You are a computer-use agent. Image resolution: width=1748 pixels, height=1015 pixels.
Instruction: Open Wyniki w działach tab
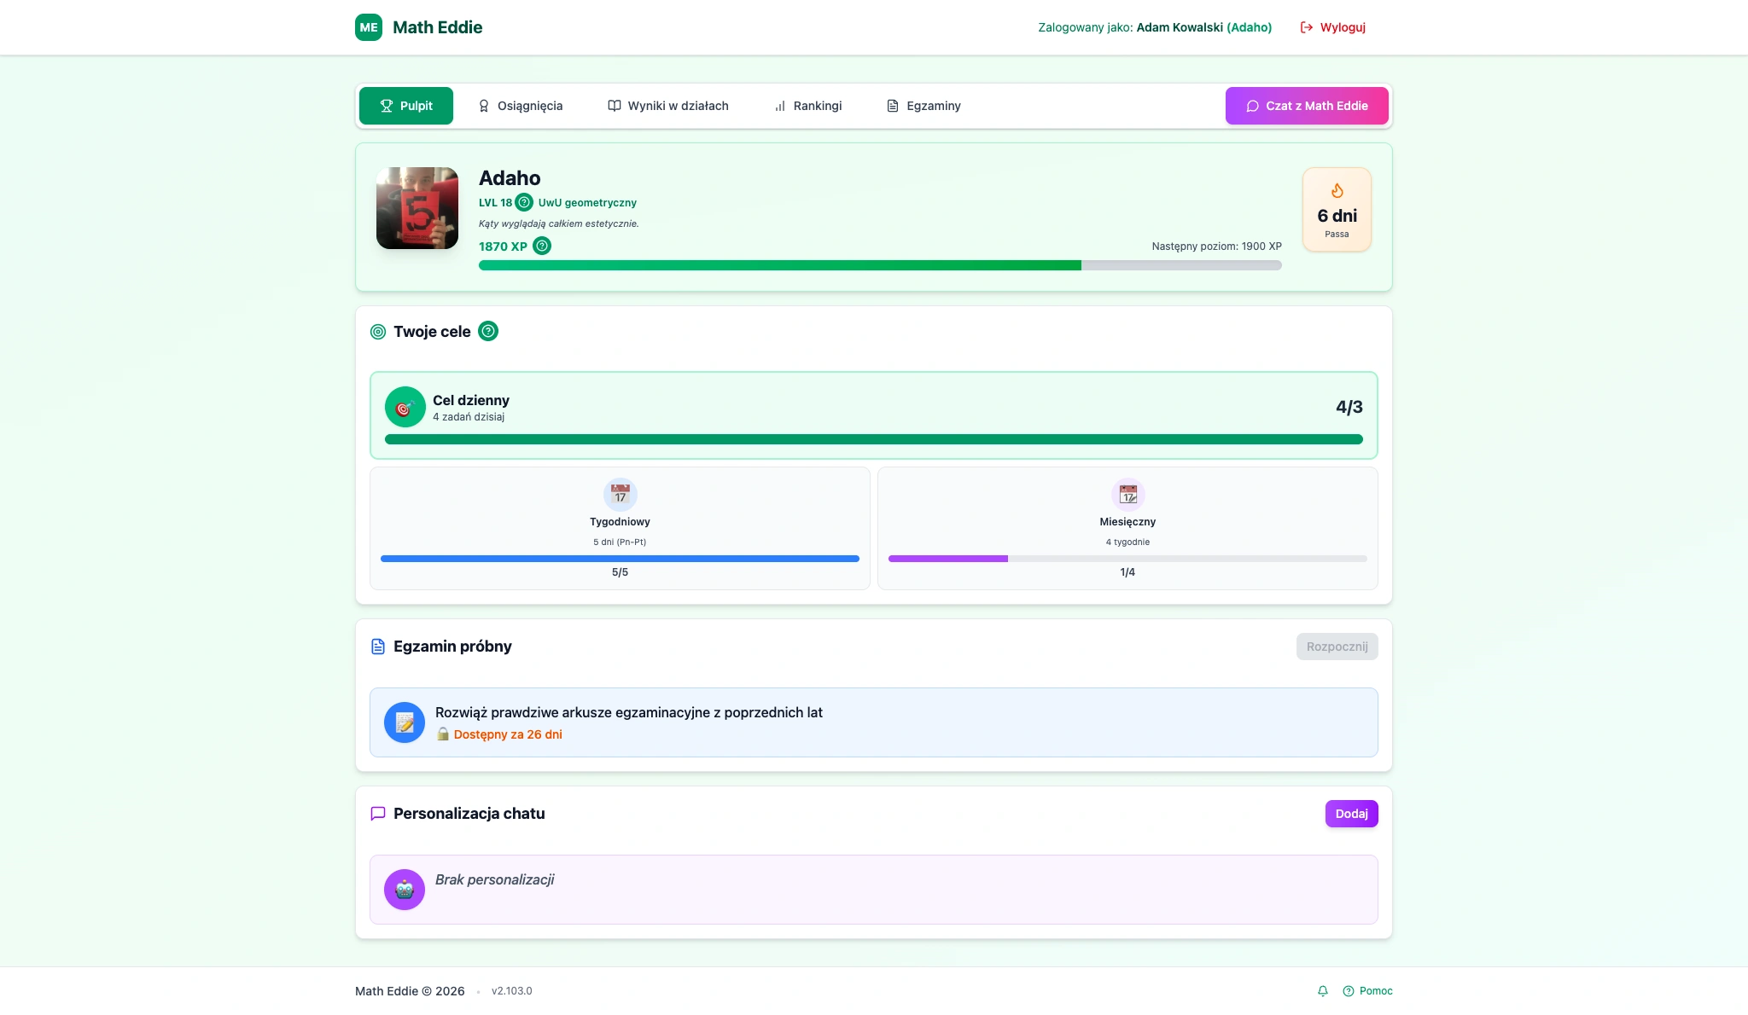pos(668,106)
